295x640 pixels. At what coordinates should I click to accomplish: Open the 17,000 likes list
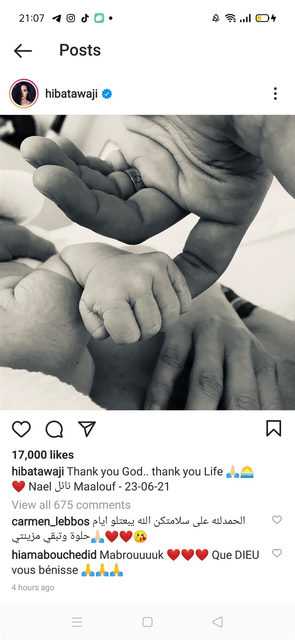click(43, 455)
